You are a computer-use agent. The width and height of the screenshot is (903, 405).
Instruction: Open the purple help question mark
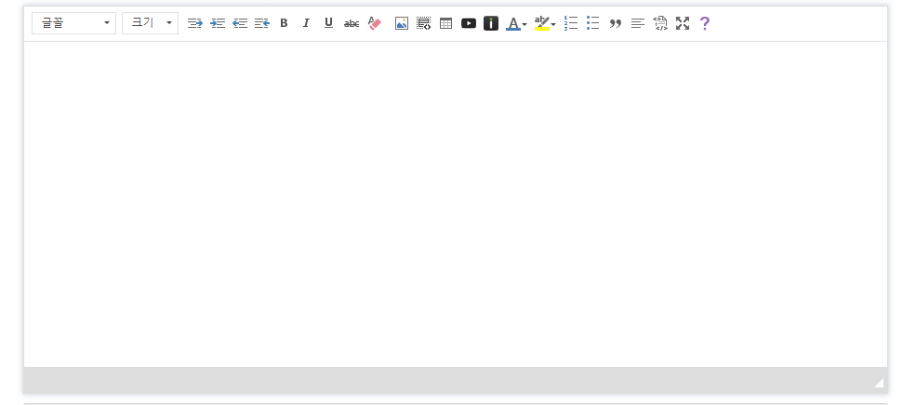click(704, 23)
